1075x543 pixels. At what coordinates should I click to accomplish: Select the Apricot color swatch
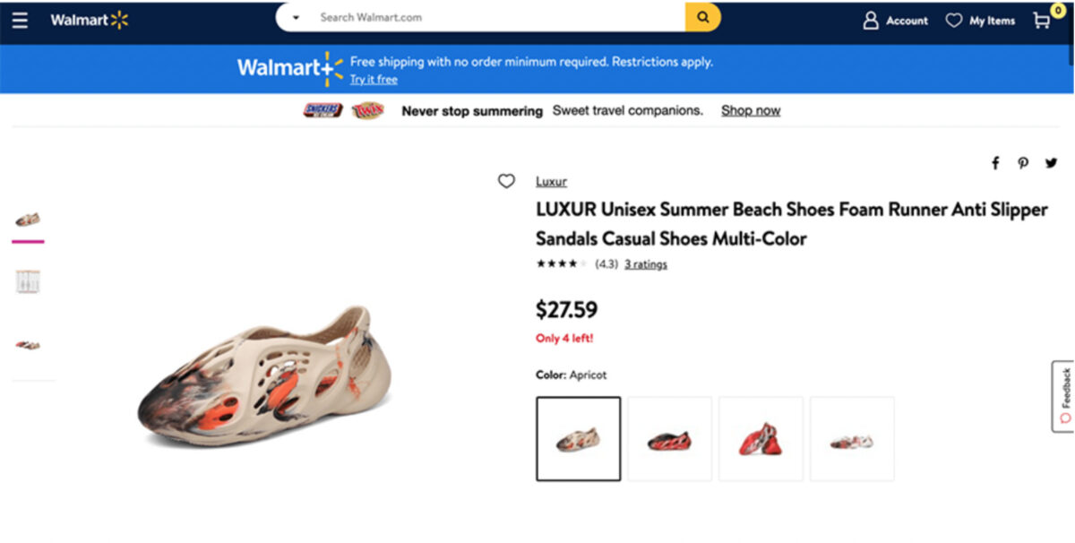(x=579, y=439)
